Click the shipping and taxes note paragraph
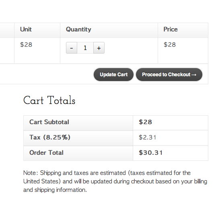Image resolution: width=218 pixels, height=208 pixels. 115,181
